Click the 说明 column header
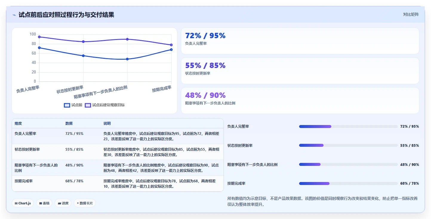Image resolution: width=431 pixels, height=219 pixels. click(x=107, y=124)
